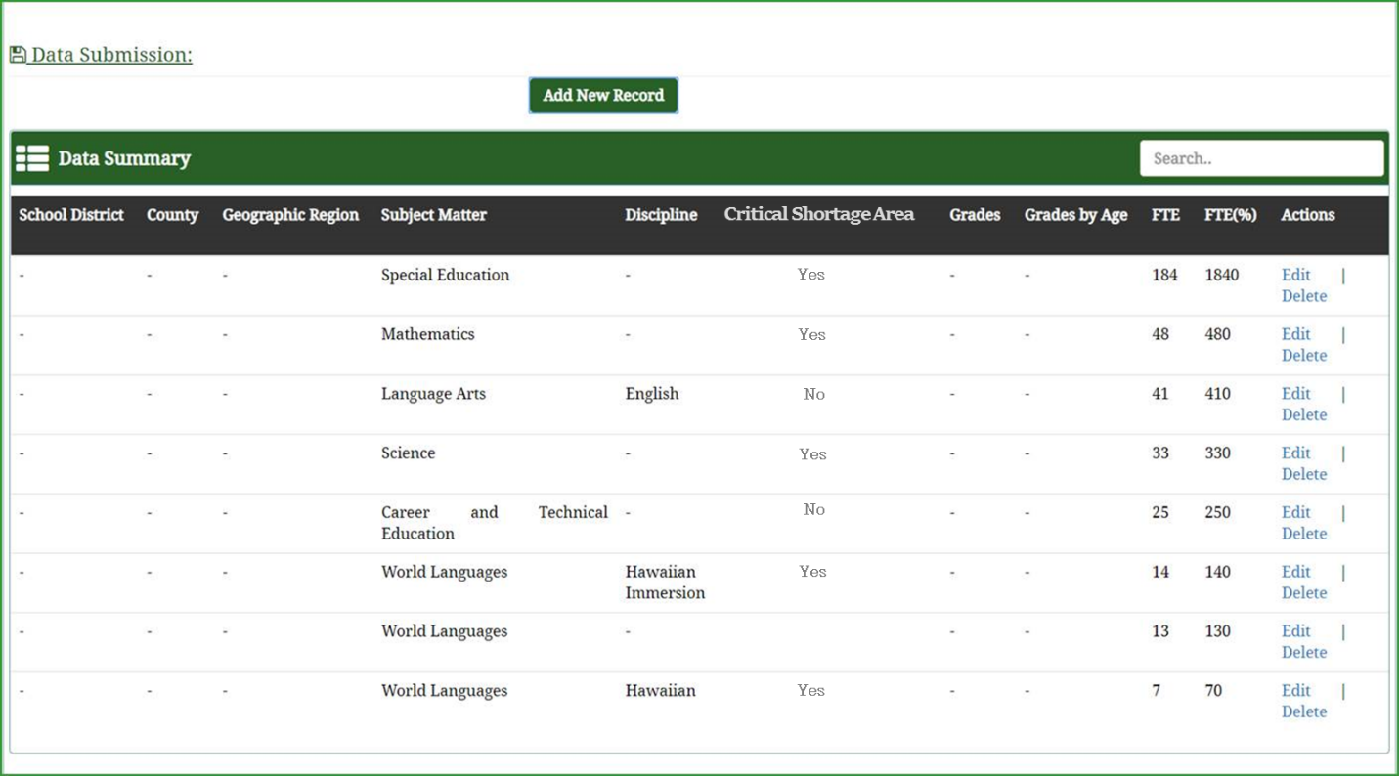The width and height of the screenshot is (1399, 776).
Task: Edit the Language Arts English record
Action: [1295, 394]
